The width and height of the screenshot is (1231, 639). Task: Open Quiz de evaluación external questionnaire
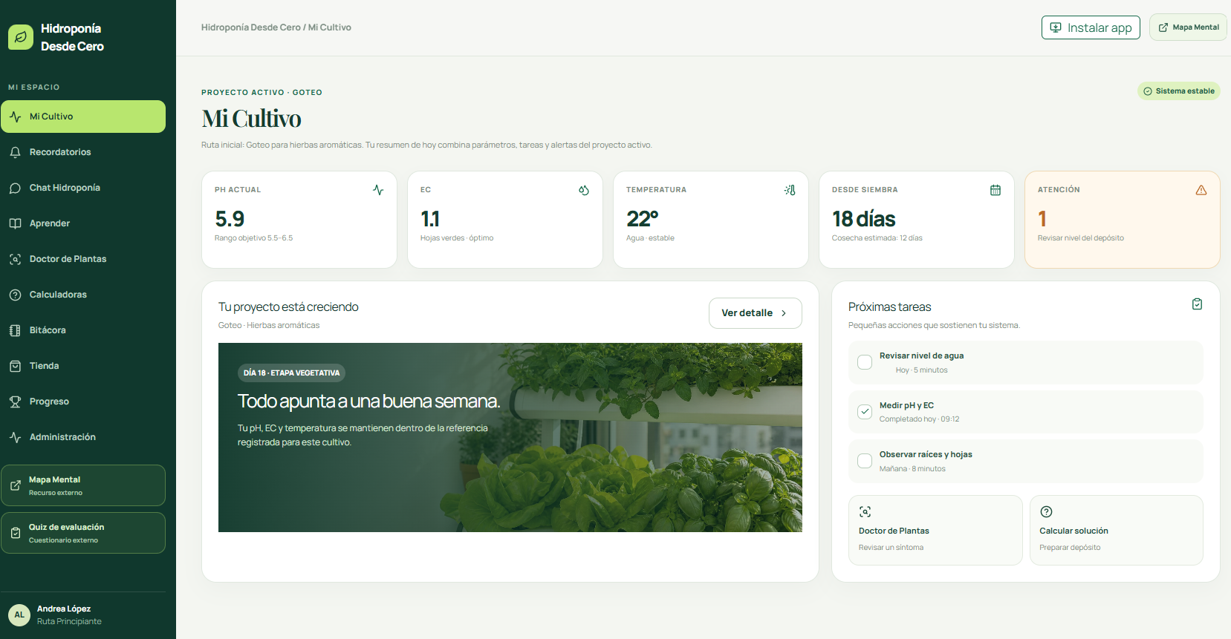click(83, 533)
